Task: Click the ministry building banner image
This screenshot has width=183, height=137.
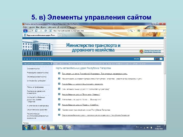Action: pyautogui.click(x=38, y=48)
